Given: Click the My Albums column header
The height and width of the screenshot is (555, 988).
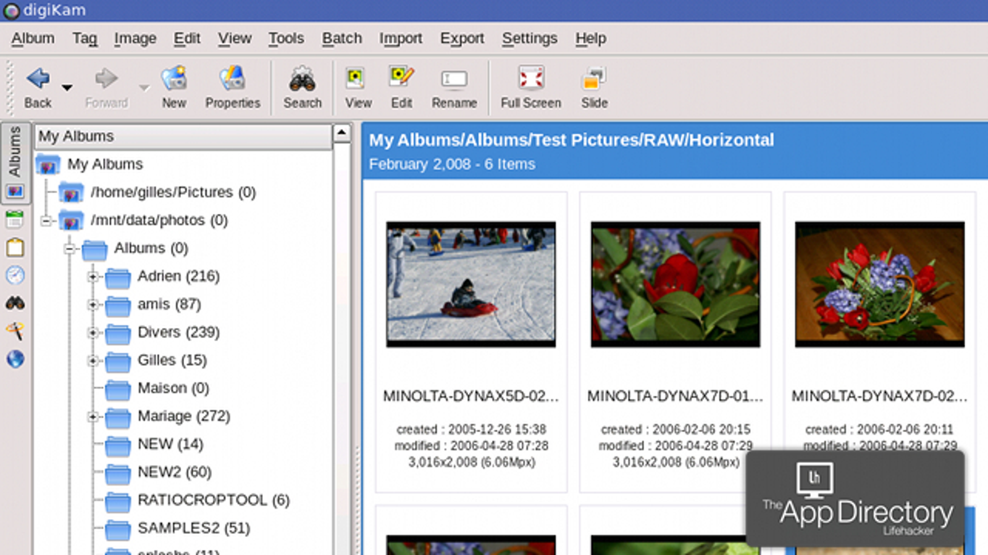Looking at the screenshot, I should tap(183, 136).
